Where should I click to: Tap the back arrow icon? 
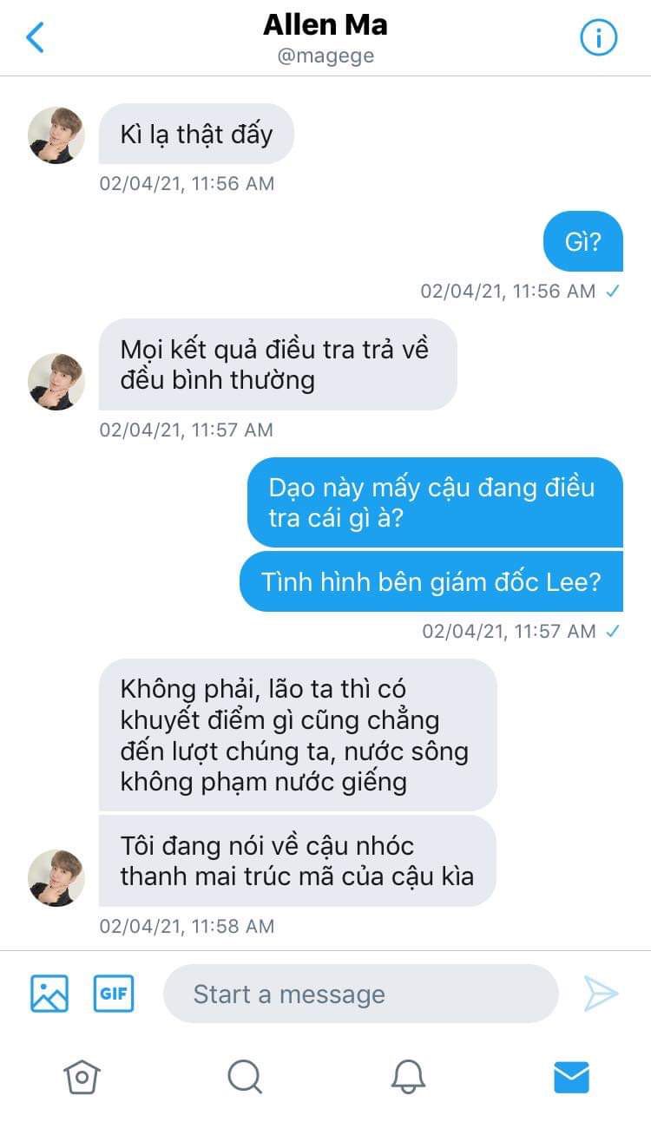coord(35,37)
